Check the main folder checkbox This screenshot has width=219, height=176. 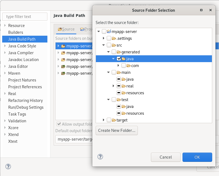coord(114,72)
